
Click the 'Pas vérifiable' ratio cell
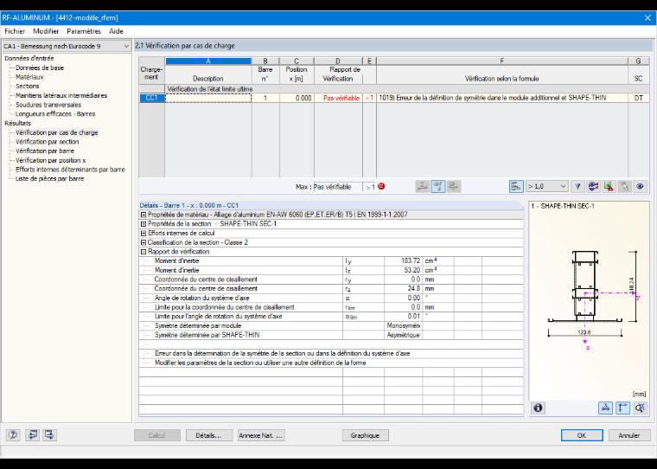pos(338,98)
